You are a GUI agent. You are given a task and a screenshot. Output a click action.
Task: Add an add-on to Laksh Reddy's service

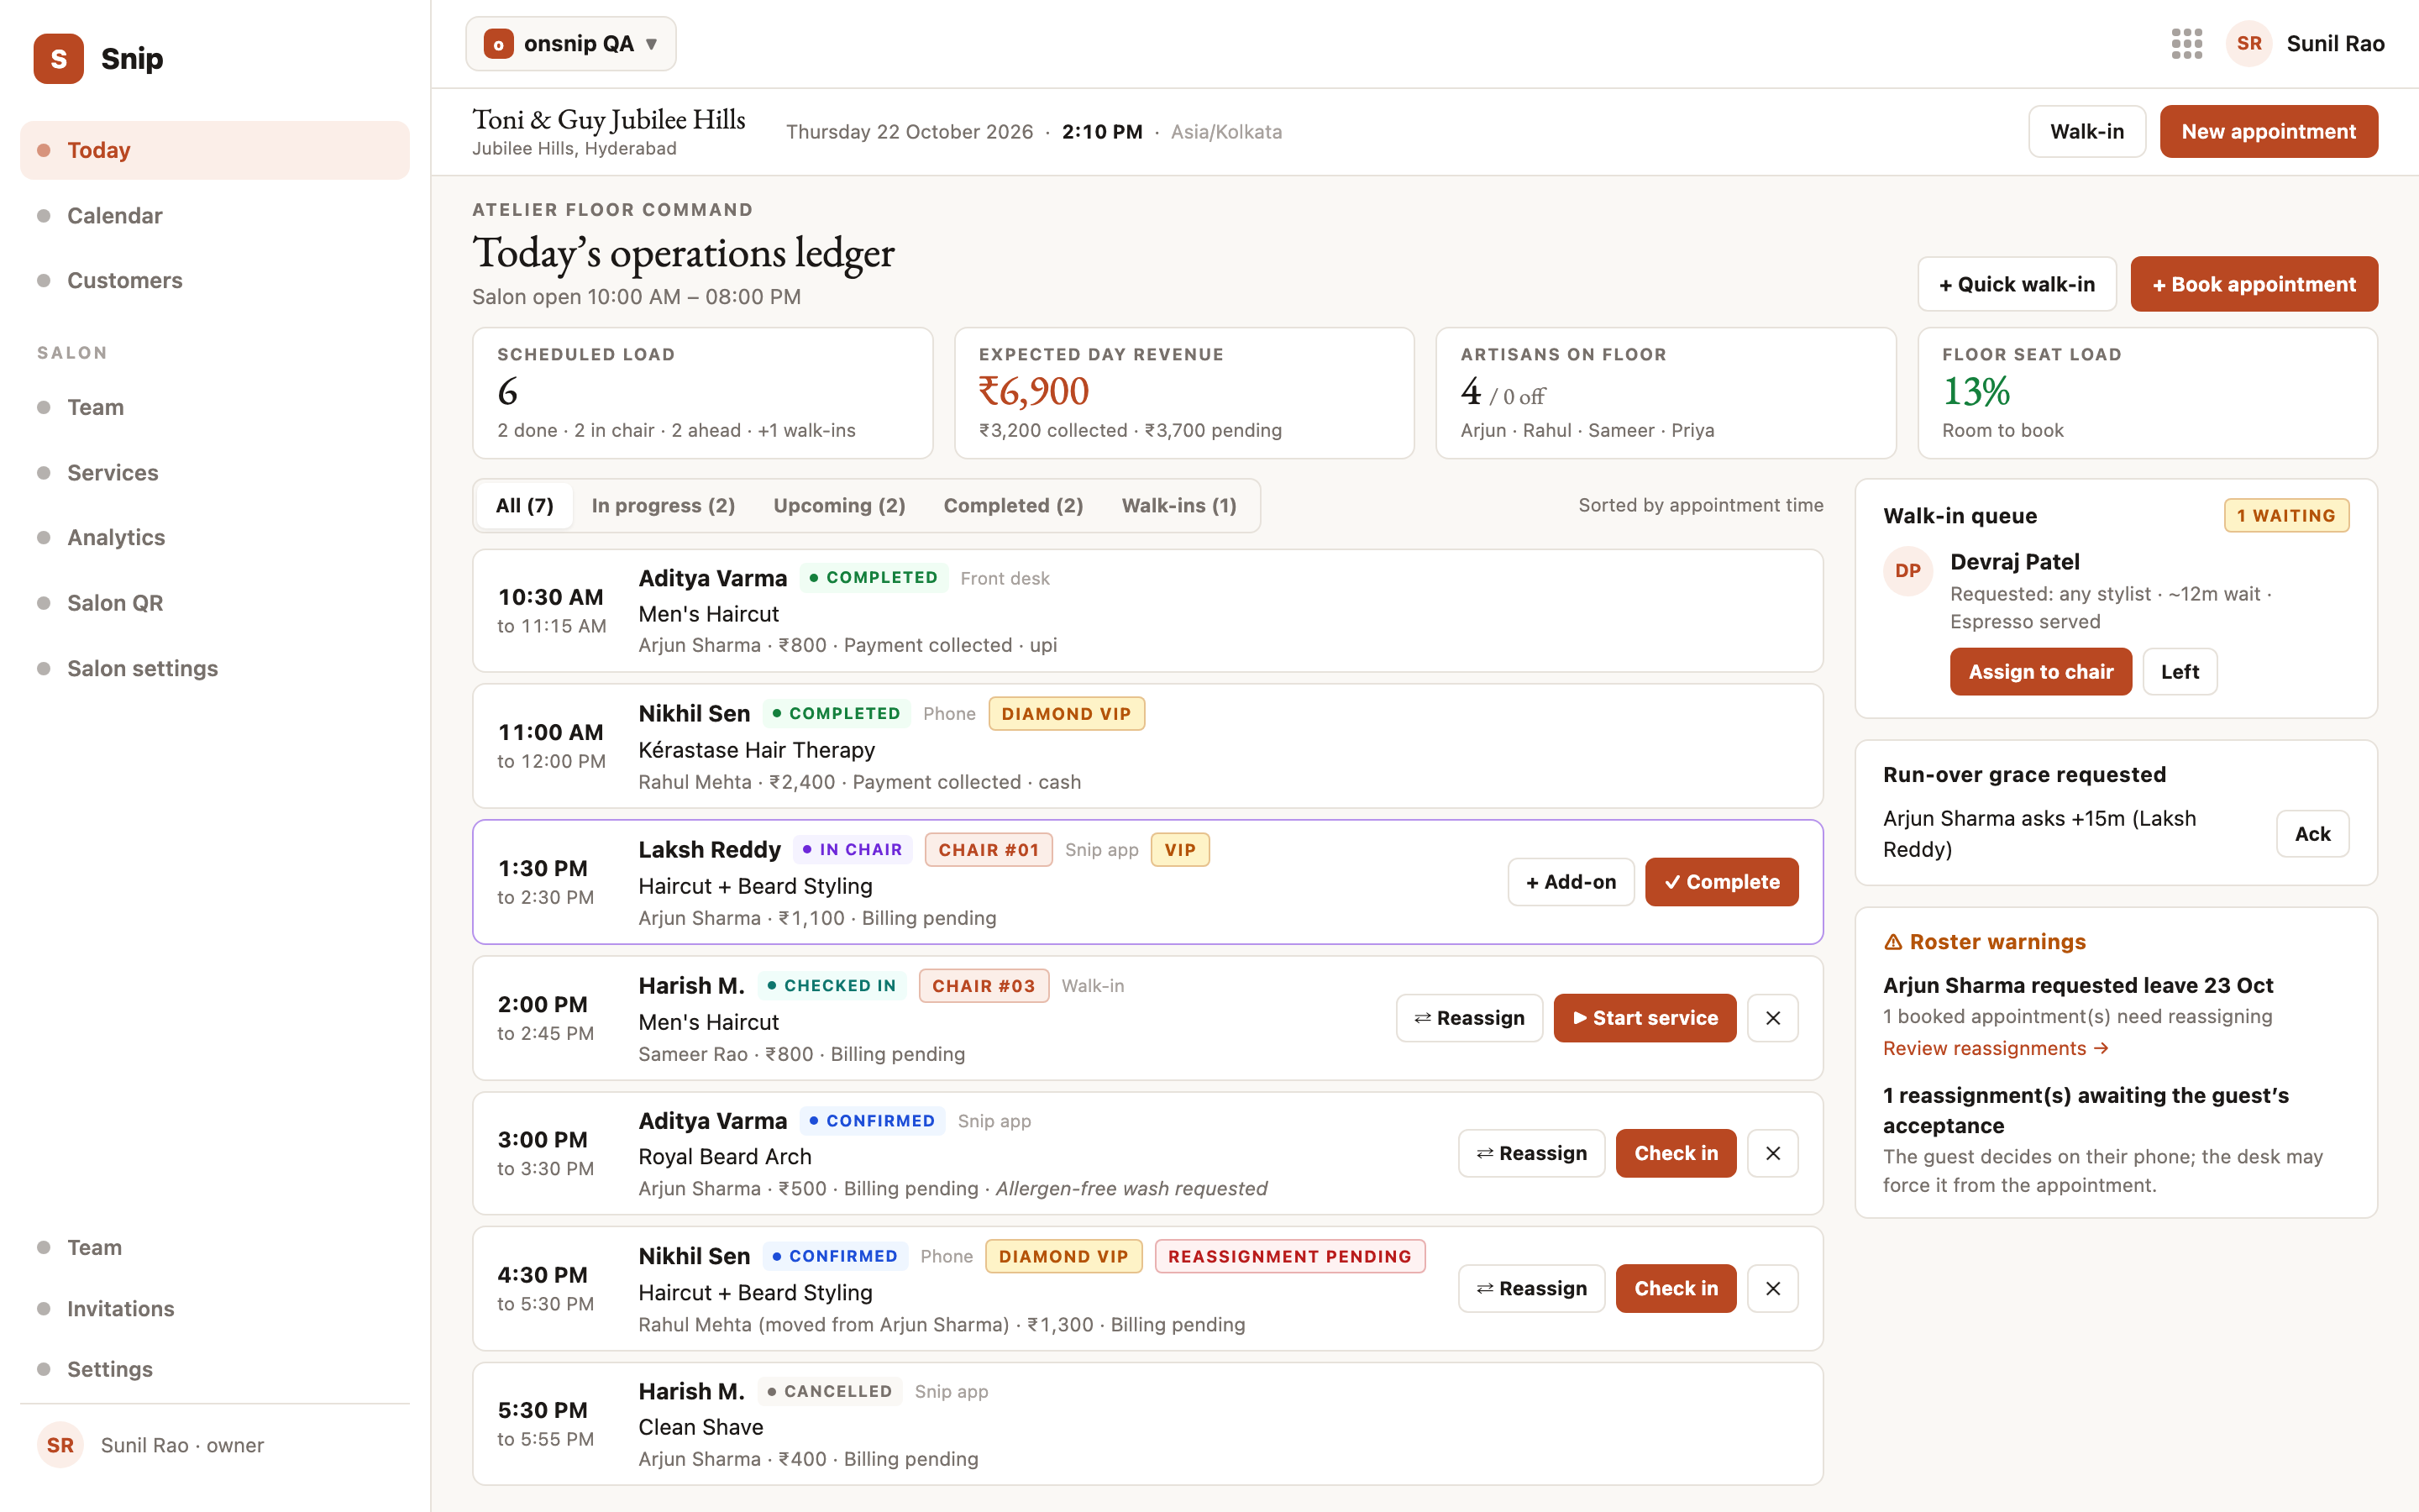(x=1571, y=882)
